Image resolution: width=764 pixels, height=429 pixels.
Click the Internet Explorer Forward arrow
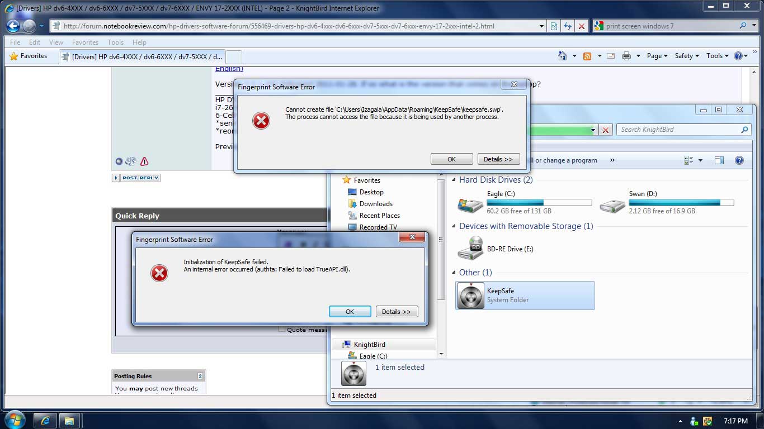point(29,26)
